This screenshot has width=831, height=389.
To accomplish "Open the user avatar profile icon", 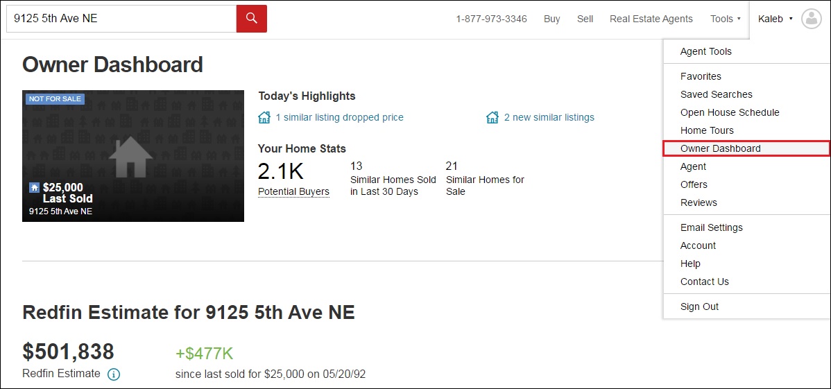I will [811, 19].
